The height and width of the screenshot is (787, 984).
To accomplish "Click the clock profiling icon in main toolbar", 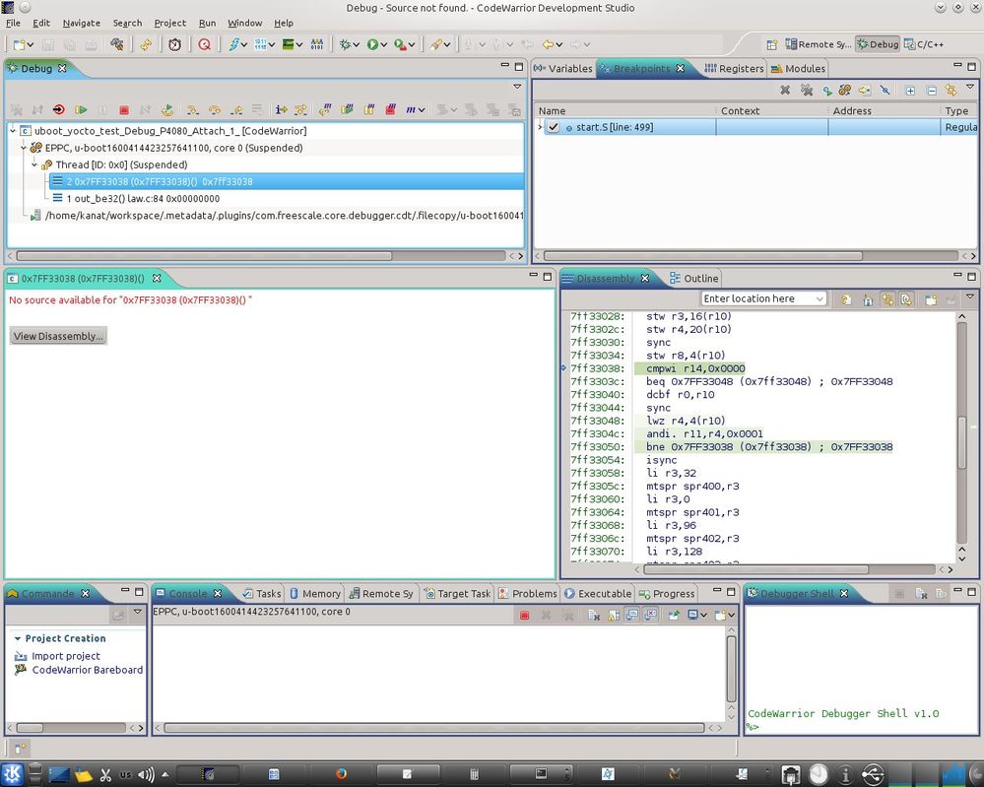I will [x=174, y=44].
